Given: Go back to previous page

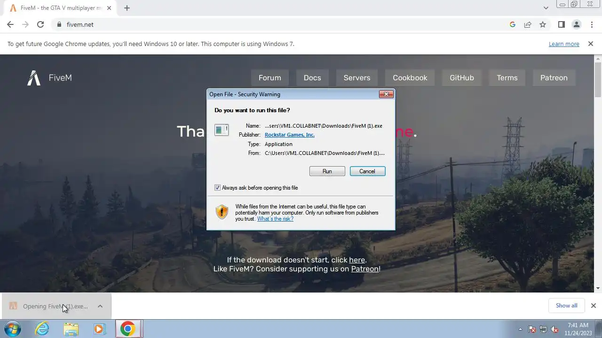Looking at the screenshot, I should click(x=10, y=24).
